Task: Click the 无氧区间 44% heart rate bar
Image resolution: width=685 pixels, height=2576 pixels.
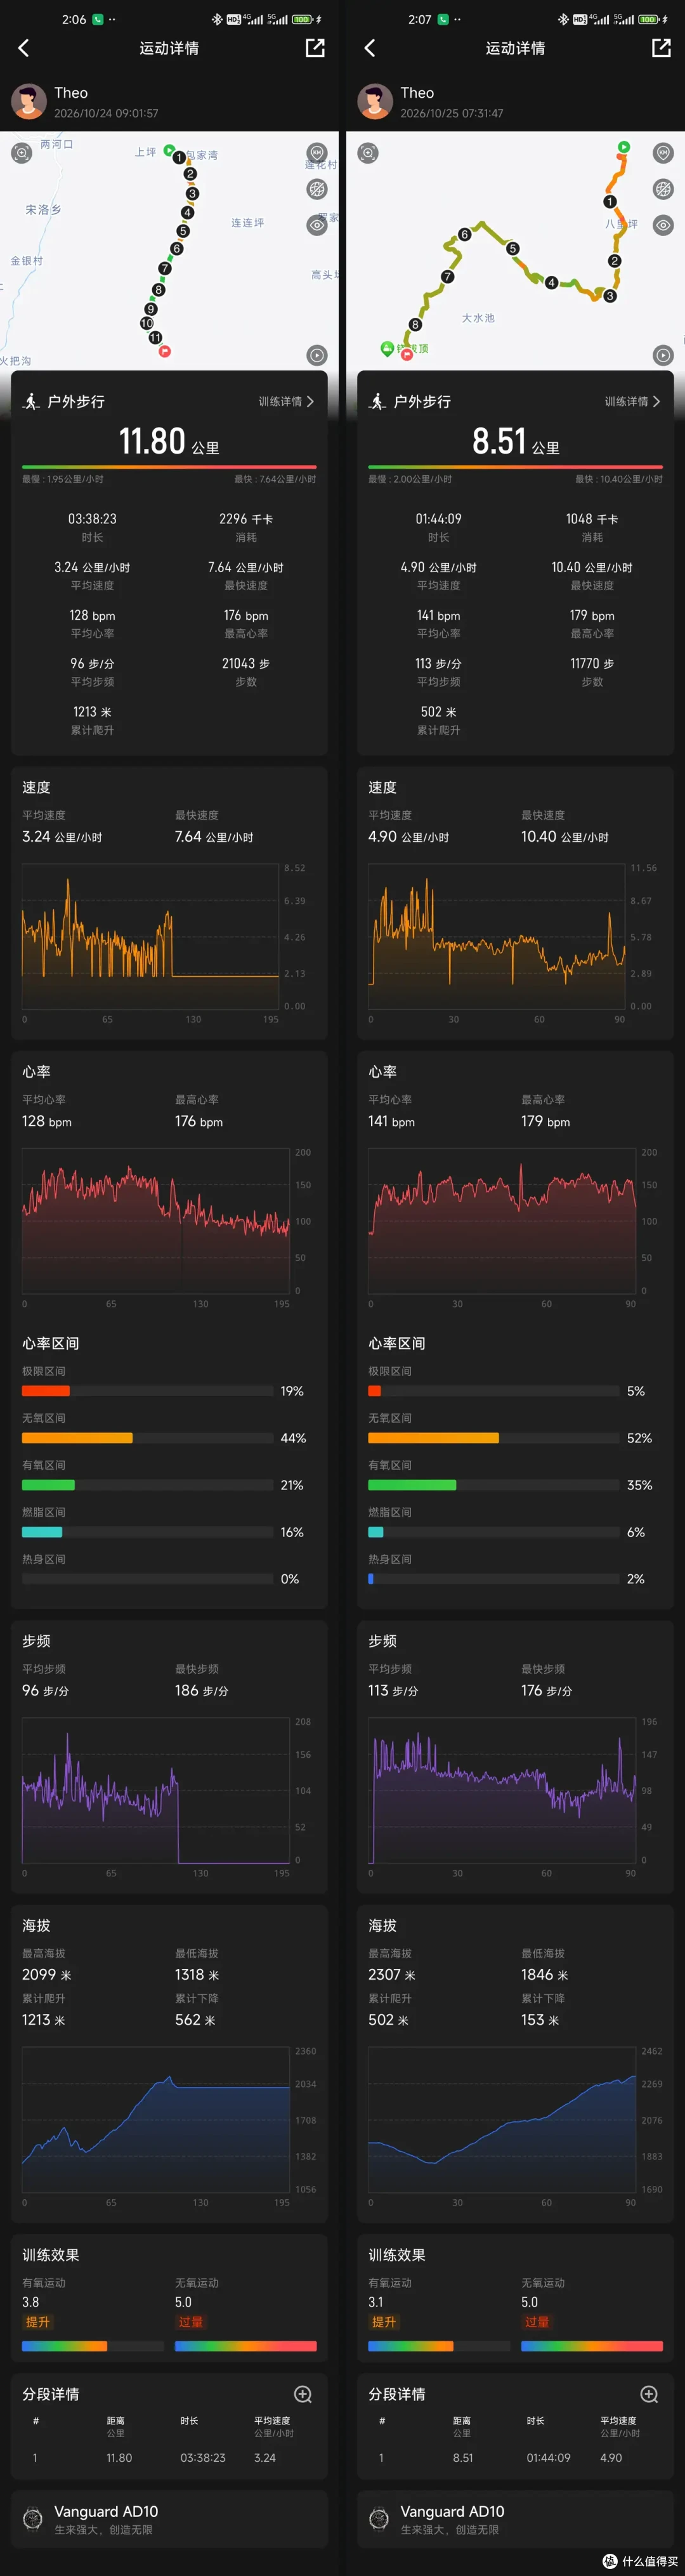Action: point(148,1438)
